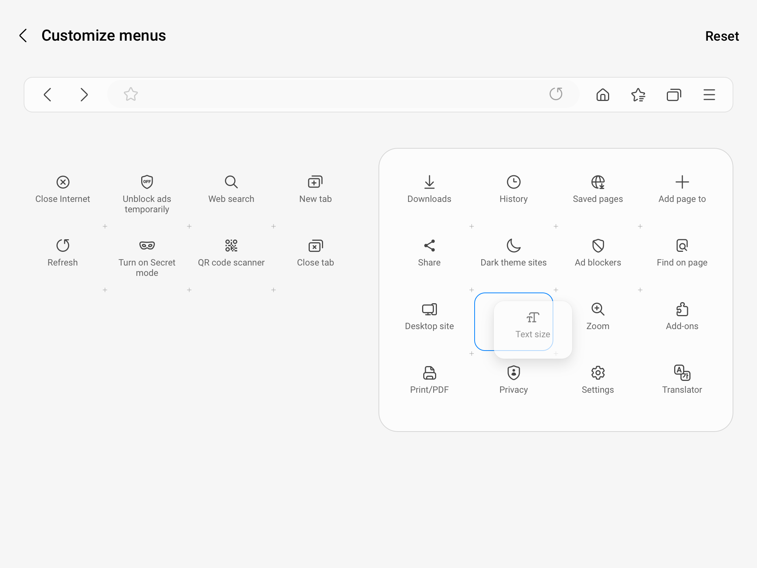Select the Settings menu item
Viewport: 757px width, 568px height.
click(x=598, y=381)
